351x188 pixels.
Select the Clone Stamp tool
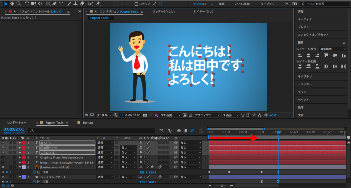(x=75, y=4)
